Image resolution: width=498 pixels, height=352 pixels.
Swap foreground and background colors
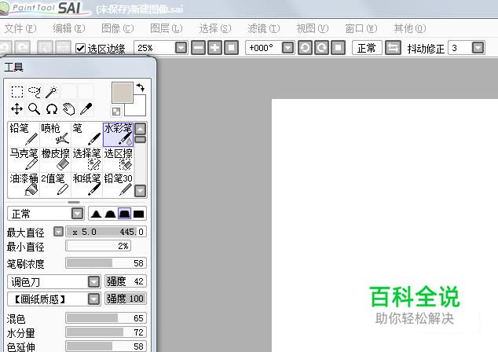140,87
